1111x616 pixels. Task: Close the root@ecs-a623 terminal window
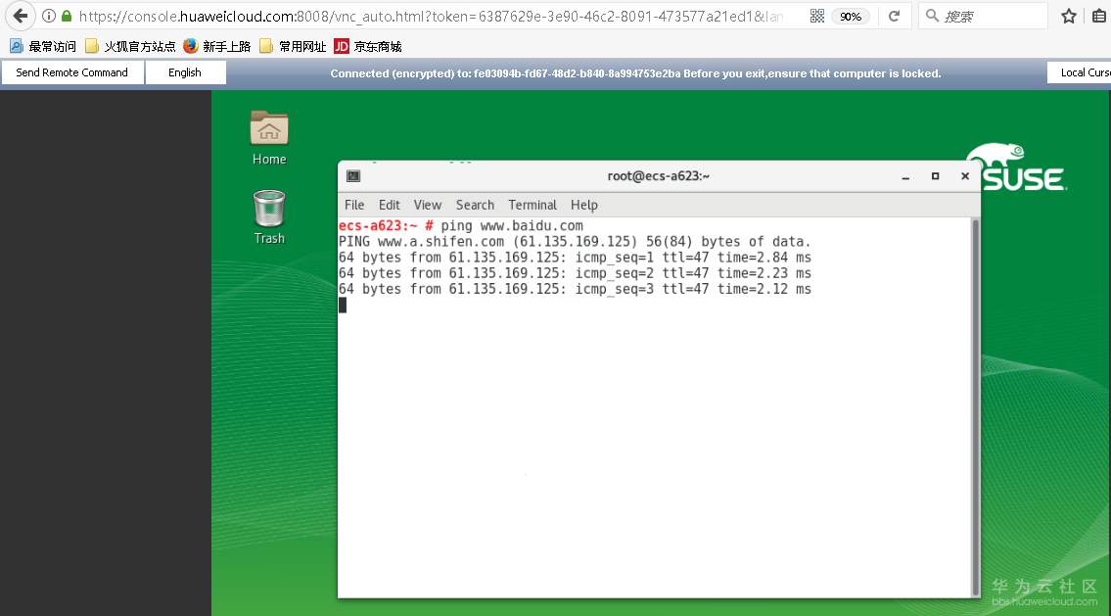tap(965, 176)
